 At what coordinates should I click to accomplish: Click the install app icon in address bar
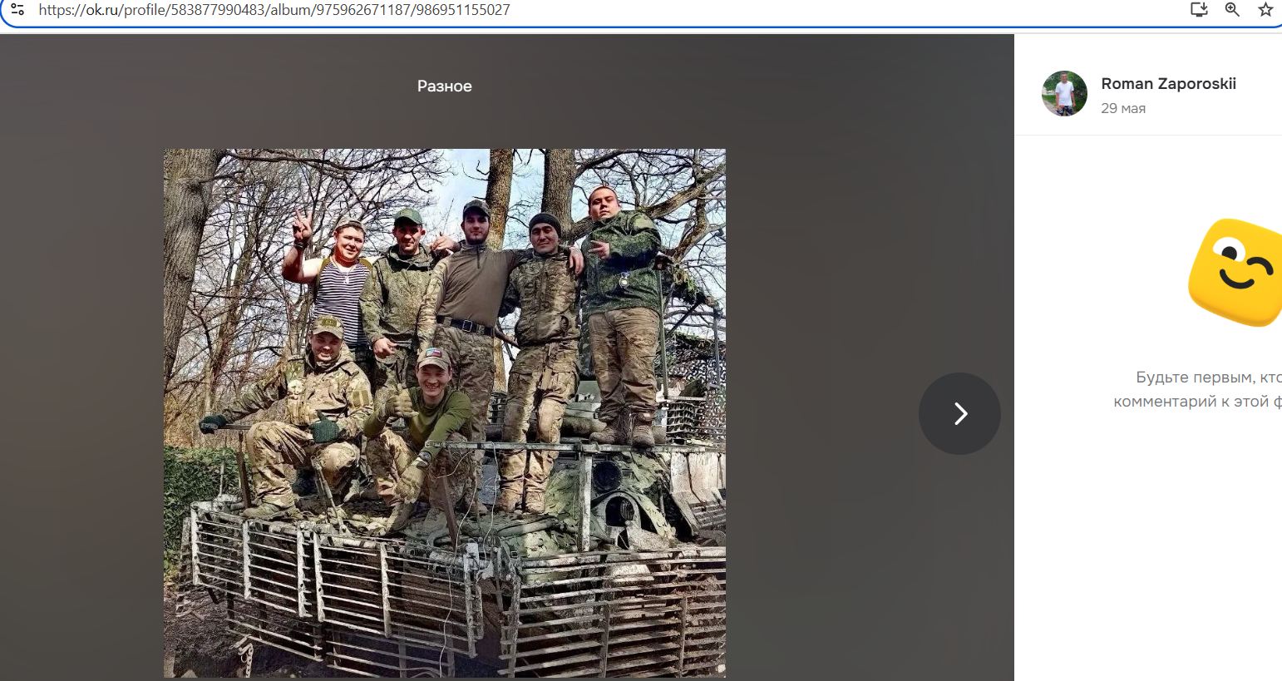[x=1198, y=10]
